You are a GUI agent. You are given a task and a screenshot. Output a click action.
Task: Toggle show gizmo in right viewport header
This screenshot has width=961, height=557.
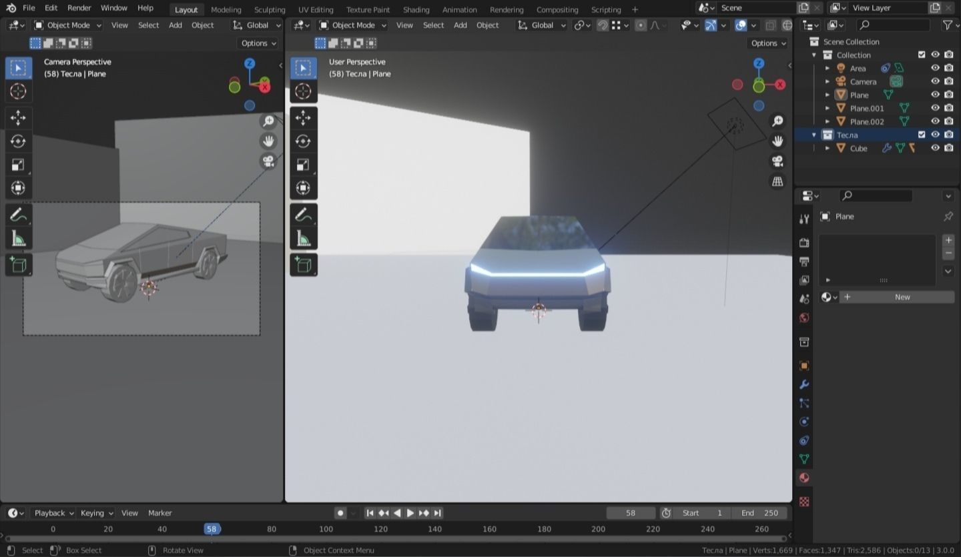coord(711,25)
